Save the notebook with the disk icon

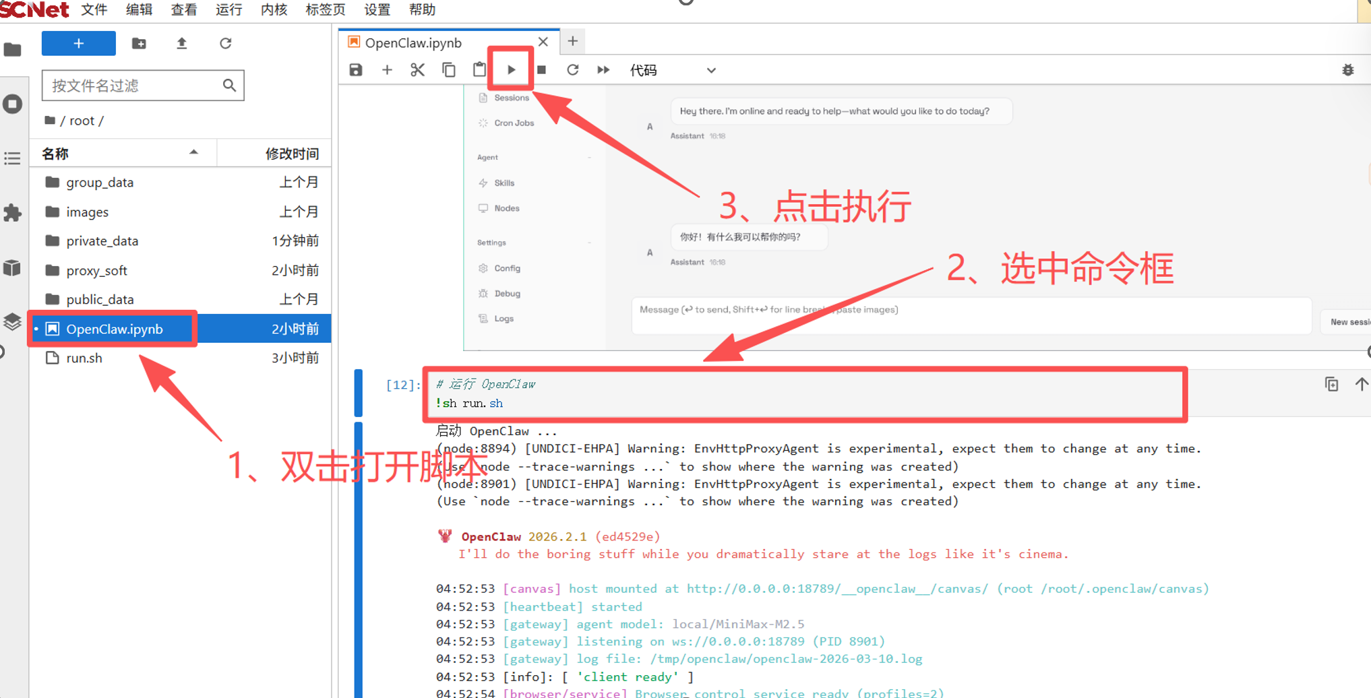(x=356, y=69)
